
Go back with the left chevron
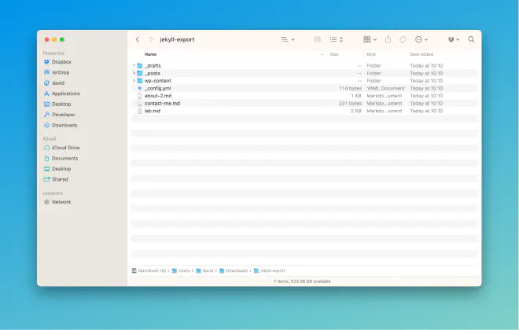(138, 39)
